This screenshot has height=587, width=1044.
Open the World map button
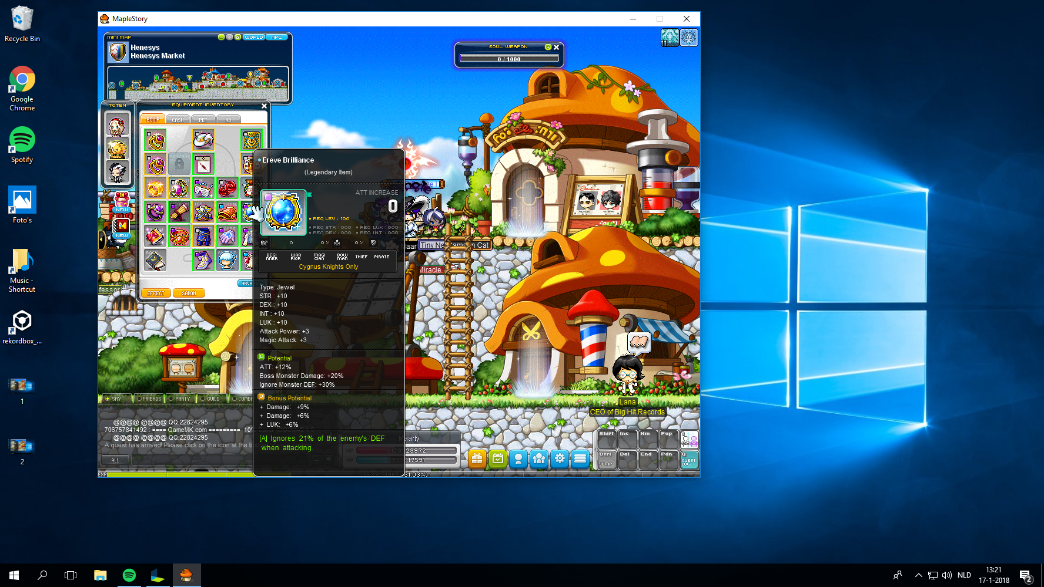pos(254,37)
